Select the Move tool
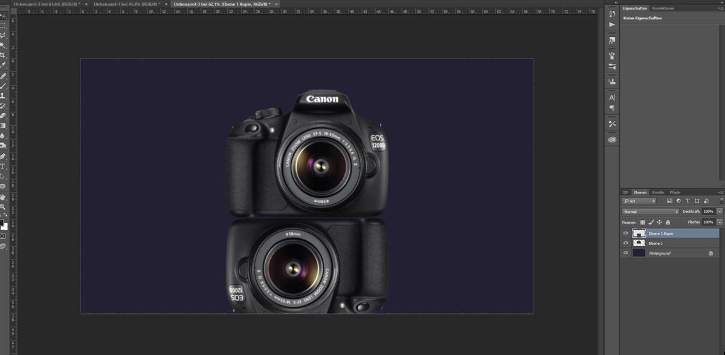Image resolution: width=725 pixels, height=355 pixels. [4, 15]
